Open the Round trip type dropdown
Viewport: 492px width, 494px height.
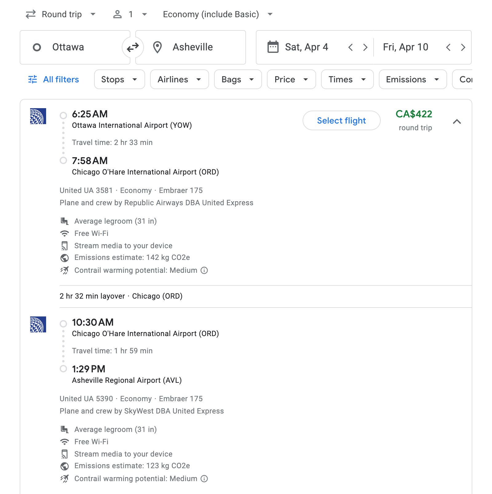(61, 14)
